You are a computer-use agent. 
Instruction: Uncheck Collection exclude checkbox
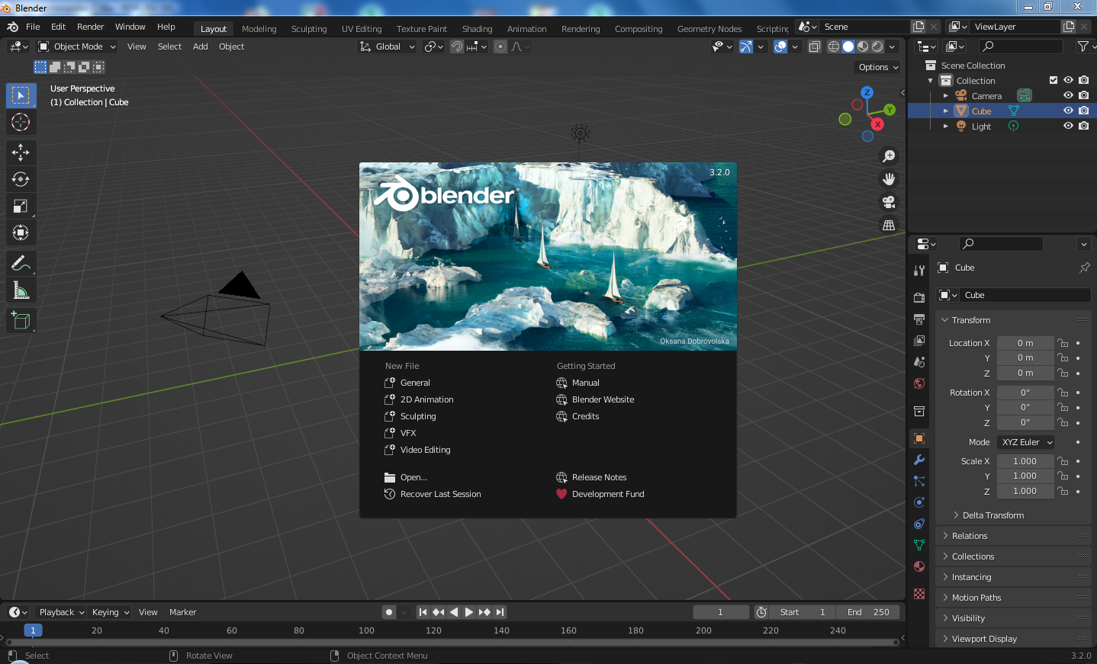pyautogui.click(x=1054, y=80)
